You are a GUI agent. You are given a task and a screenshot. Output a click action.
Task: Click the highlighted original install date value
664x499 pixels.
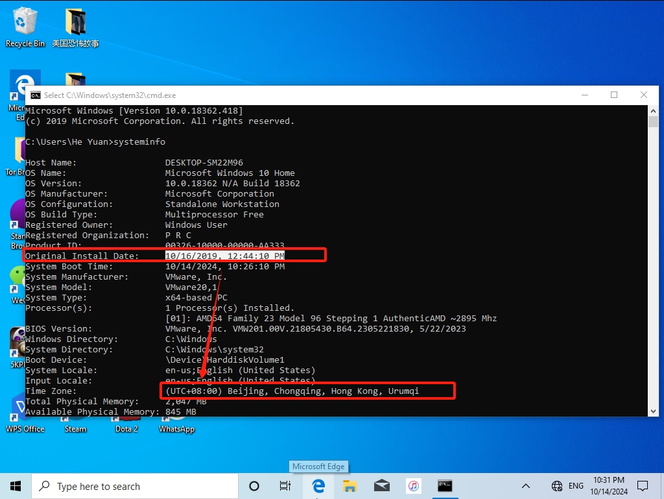point(225,256)
